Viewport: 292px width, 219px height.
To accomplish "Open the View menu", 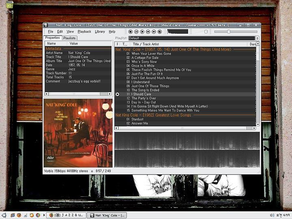I will point(70,32).
